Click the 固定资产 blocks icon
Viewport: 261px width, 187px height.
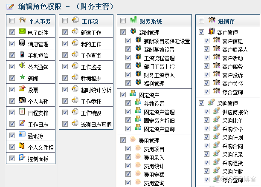click(x=133, y=93)
